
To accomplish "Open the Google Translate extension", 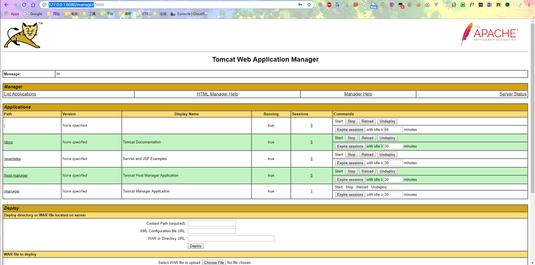I will coord(338,5).
